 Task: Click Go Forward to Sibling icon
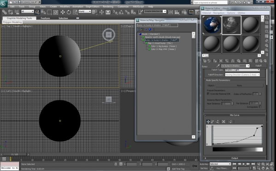point(265,61)
